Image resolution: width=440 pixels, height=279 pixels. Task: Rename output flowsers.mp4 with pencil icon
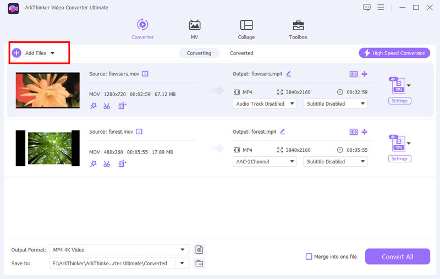pos(288,74)
